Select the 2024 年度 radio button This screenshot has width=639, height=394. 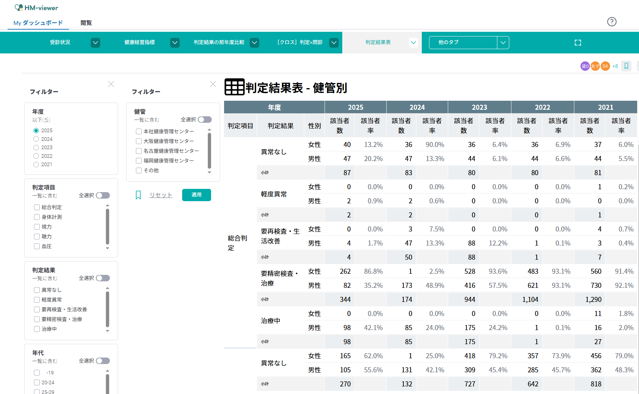(x=36, y=139)
